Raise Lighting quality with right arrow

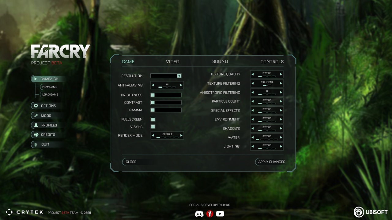281,146
